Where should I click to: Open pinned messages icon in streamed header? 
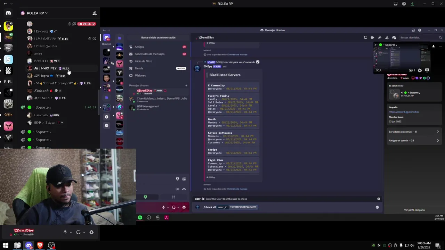pyautogui.click(x=380, y=37)
